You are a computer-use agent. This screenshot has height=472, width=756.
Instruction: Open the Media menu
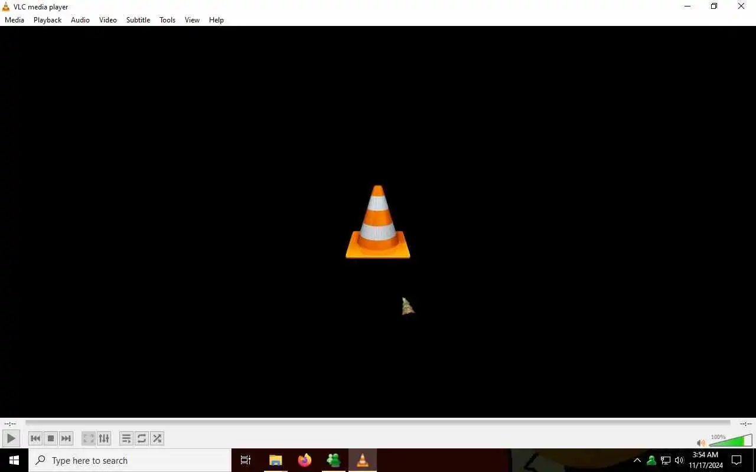(14, 19)
